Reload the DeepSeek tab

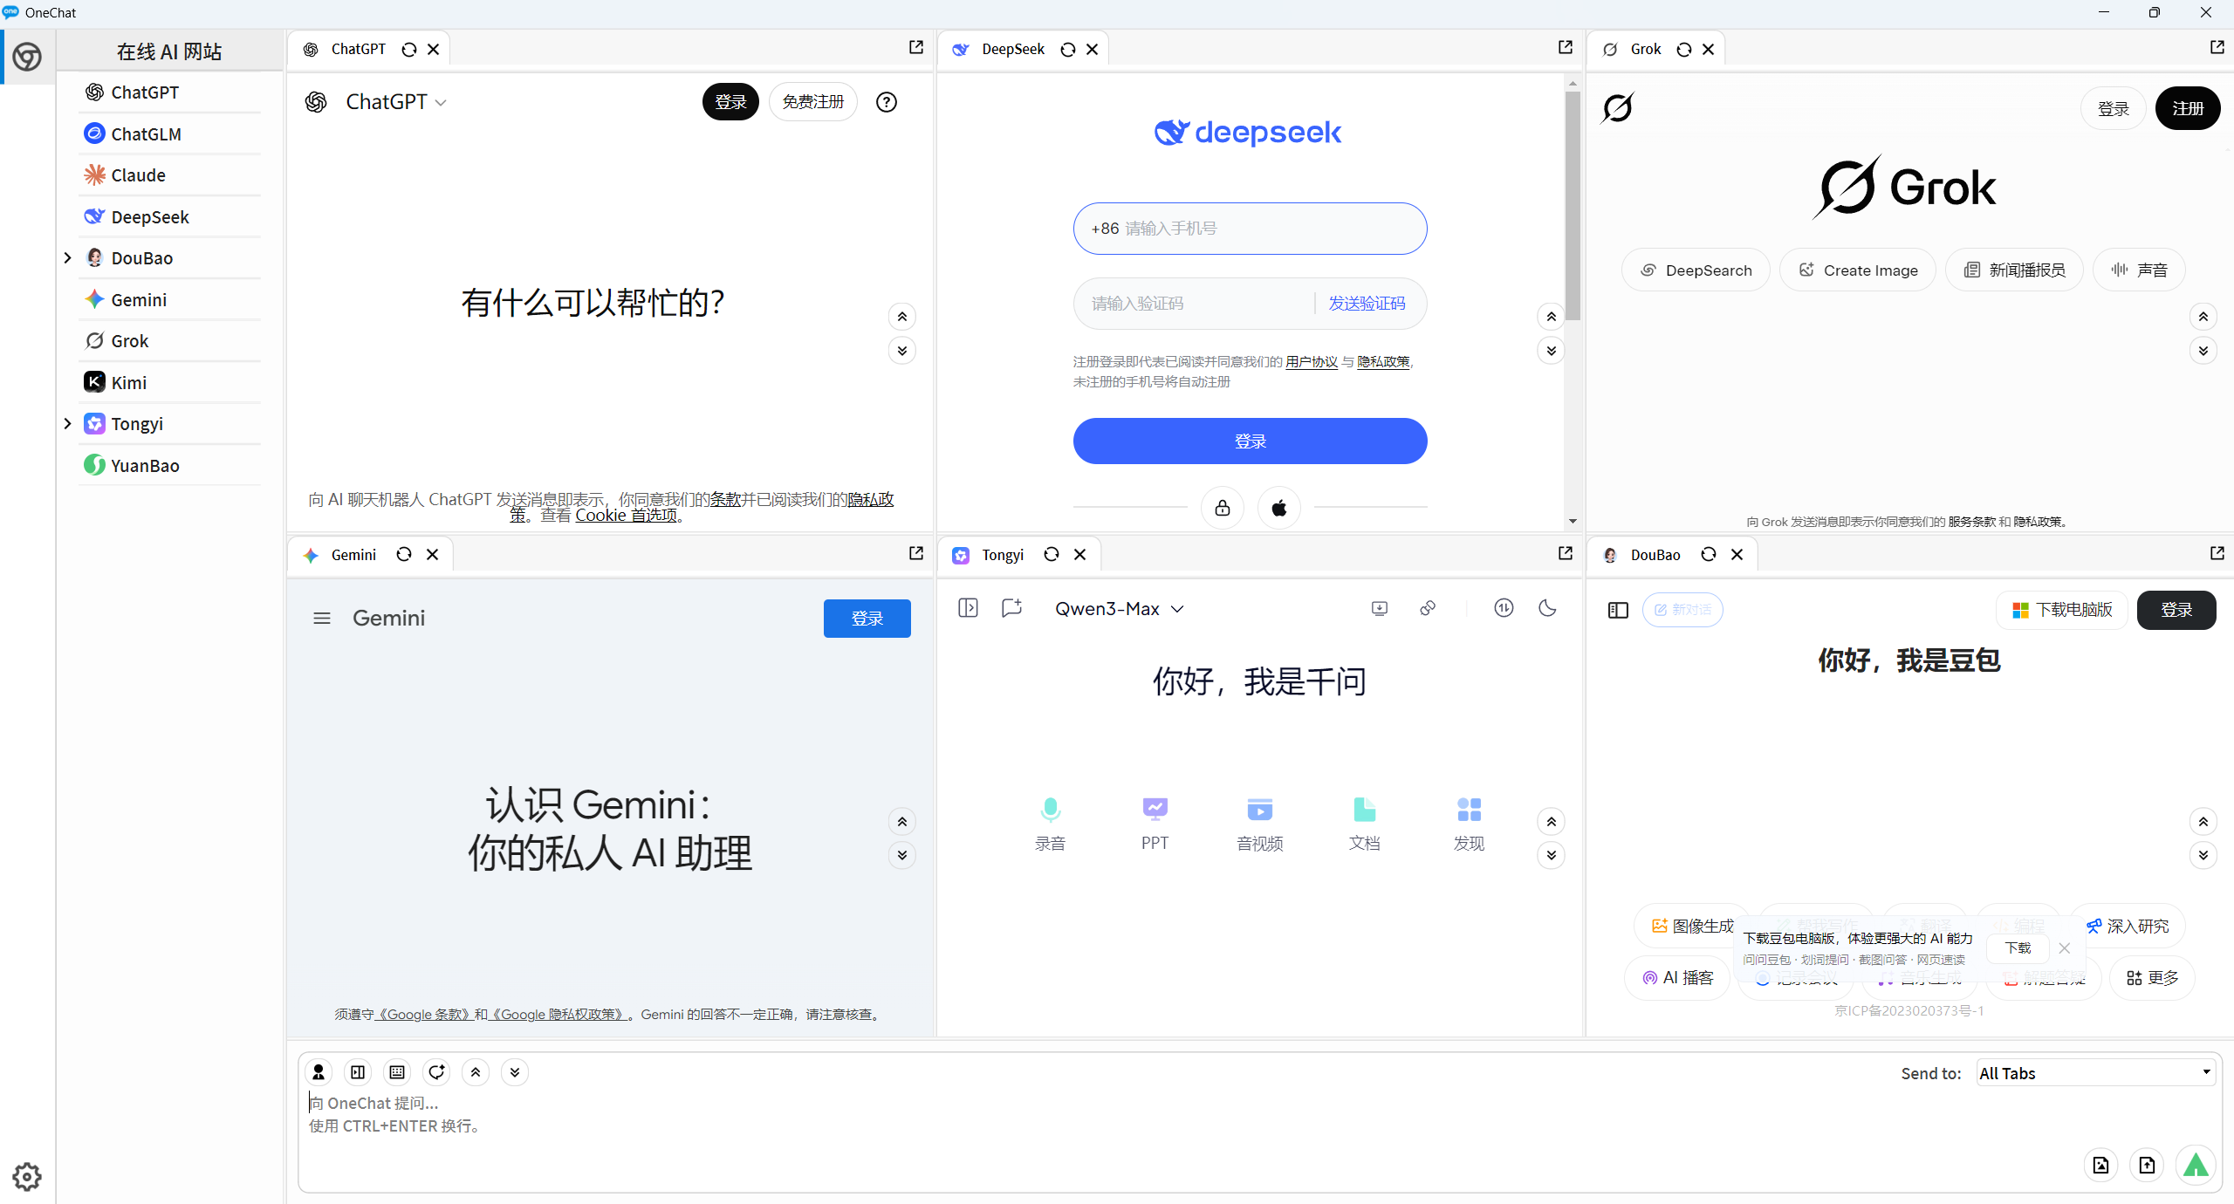tap(1067, 50)
